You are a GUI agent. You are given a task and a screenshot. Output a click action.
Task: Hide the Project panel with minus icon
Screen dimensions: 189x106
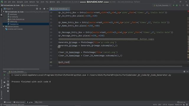pyautogui.click(x=48, y=9)
